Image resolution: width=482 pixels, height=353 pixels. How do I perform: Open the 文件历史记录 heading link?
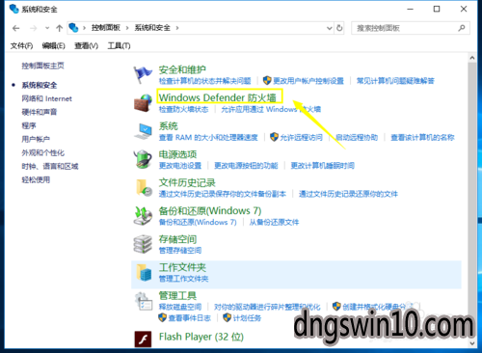click(187, 182)
